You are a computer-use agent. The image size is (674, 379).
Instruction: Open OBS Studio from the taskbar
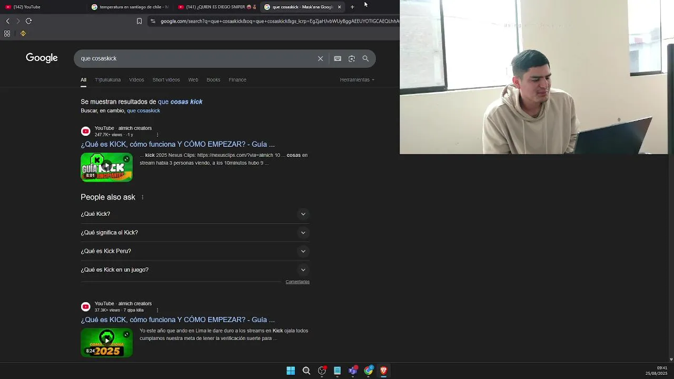tap(322, 371)
